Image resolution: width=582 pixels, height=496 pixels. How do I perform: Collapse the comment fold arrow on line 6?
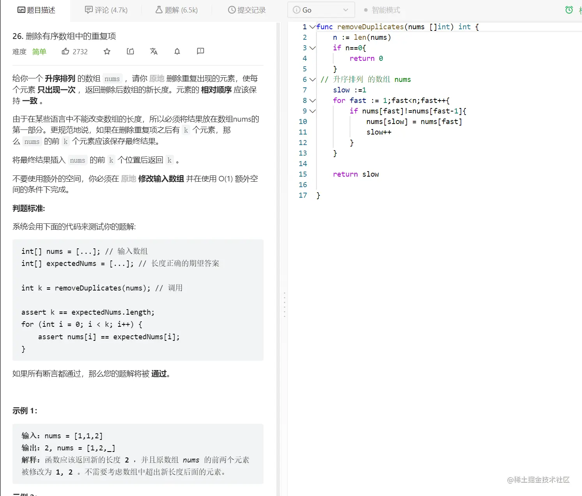pos(312,80)
